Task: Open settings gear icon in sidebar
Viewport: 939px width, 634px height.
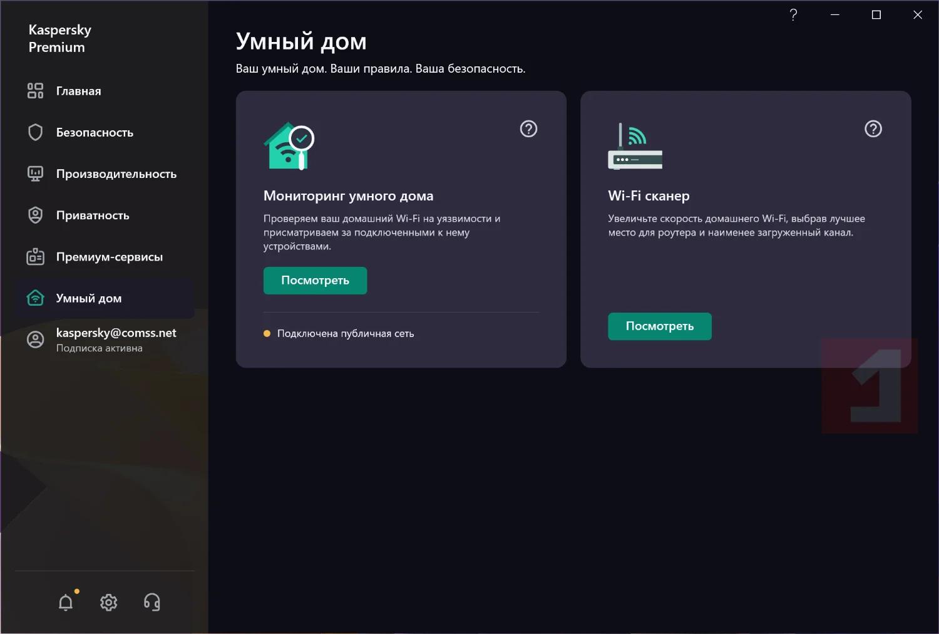Action: point(109,603)
